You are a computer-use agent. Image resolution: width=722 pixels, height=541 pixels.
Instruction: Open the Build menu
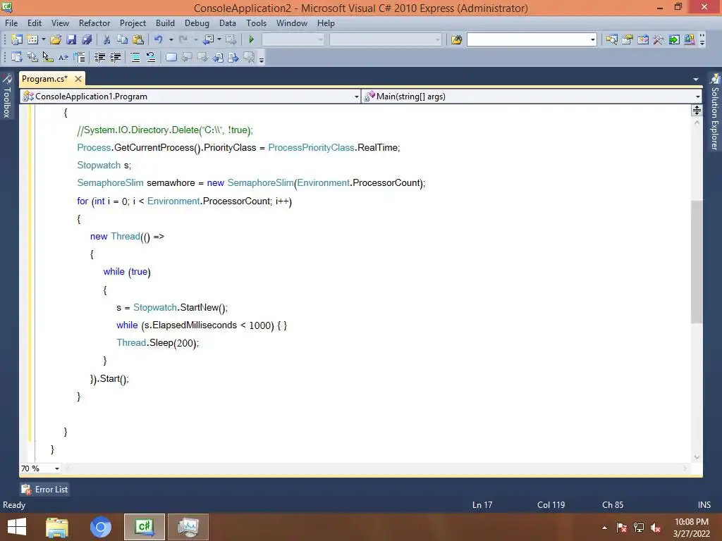165,23
